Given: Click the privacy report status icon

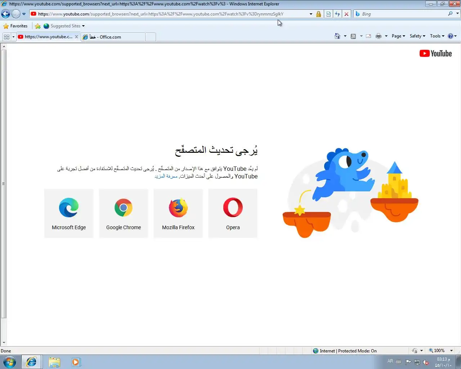Looking at the screenshot, I should [x=415, y=351].
